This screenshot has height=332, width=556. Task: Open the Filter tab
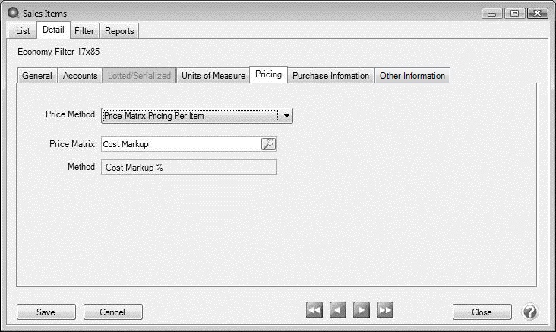coord(84,31)
